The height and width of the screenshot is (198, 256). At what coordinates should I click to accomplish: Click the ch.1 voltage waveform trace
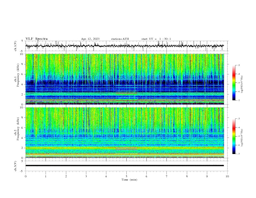tap(124, 46)
